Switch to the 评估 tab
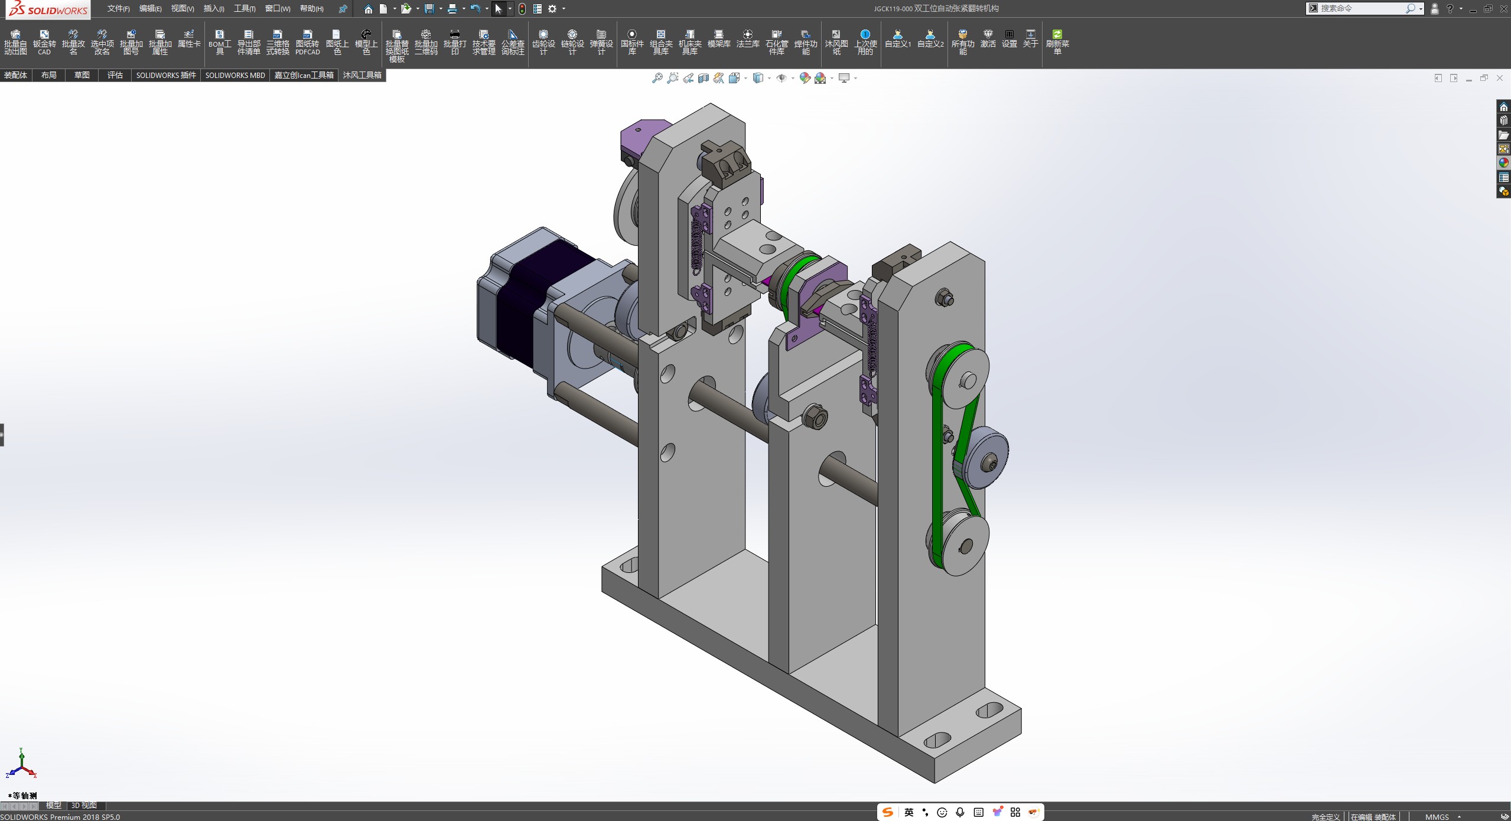 point(115,75)
